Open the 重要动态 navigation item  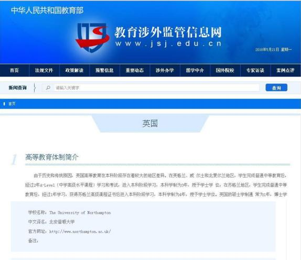pos(135,70)
